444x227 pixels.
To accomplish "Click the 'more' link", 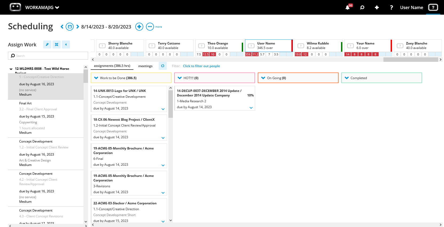I will (x=158, y=27).
